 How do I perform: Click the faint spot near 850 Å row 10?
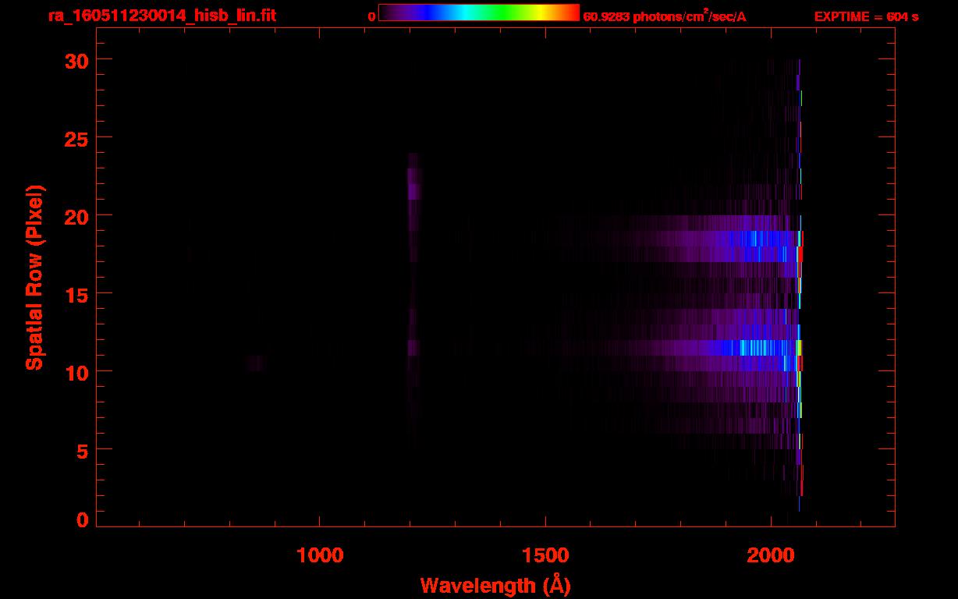[x=256, y=363]
